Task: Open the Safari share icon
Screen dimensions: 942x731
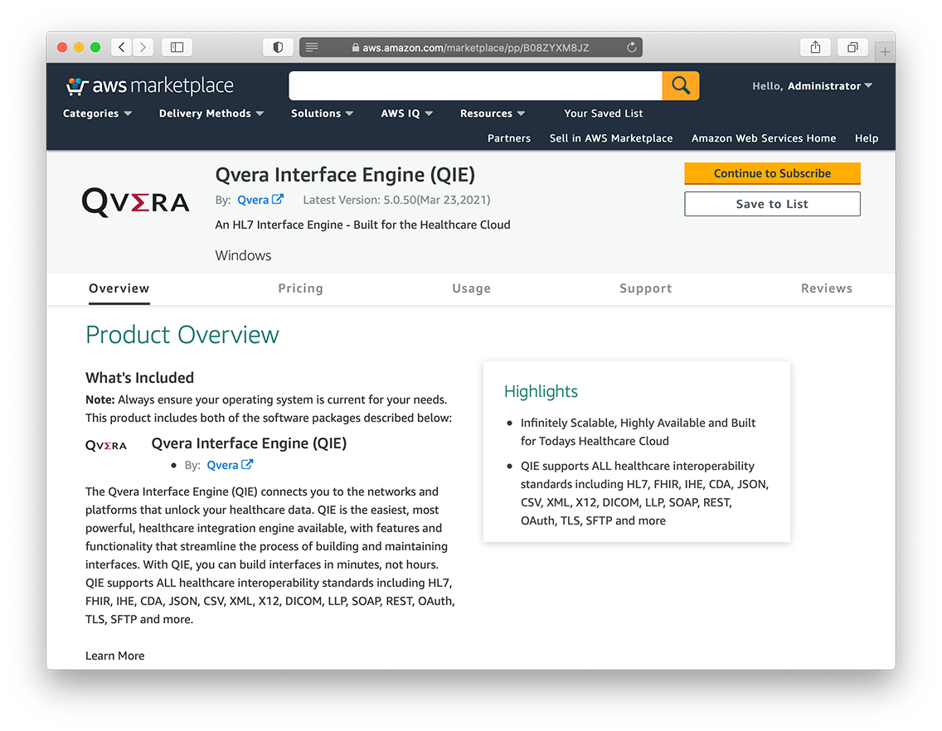Action: tap(815, 47)
